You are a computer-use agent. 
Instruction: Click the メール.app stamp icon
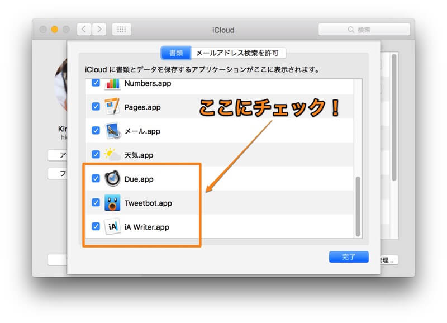(x=113, y=131)
